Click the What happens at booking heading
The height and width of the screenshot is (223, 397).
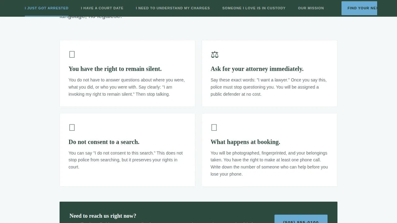[245, 142]
